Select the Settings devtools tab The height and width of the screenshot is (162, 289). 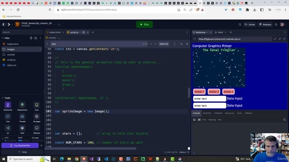tap(248, 113)
